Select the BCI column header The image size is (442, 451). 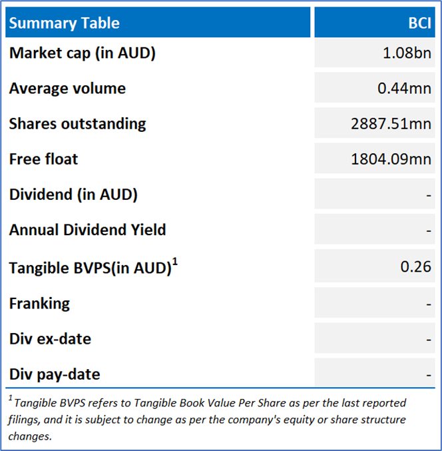419,23
